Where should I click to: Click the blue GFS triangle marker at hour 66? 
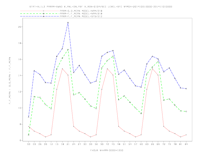click(153, 56)
